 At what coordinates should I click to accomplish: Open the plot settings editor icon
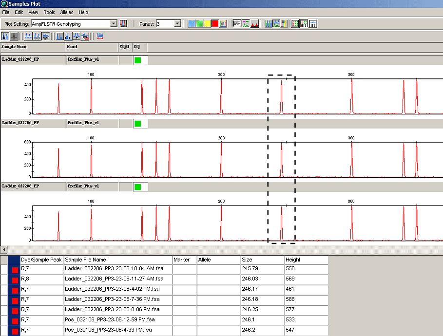pos(123,24)
